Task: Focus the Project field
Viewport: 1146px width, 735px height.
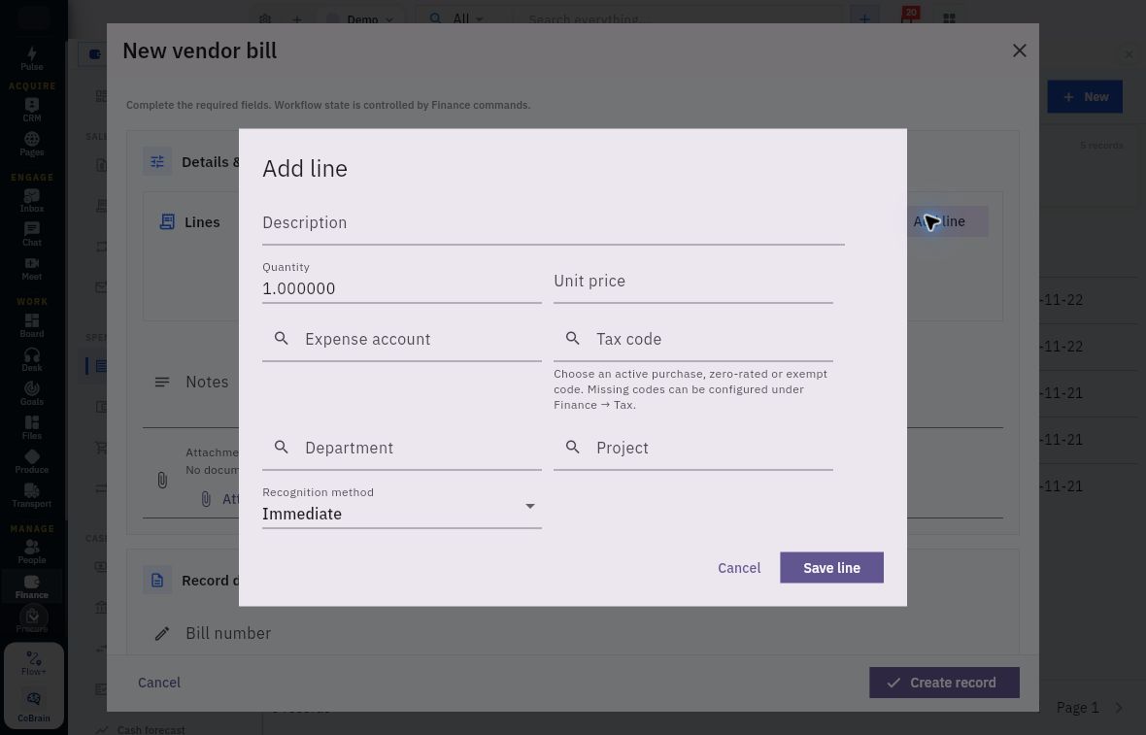Action: pyautogui.click(x=692, y=448)
